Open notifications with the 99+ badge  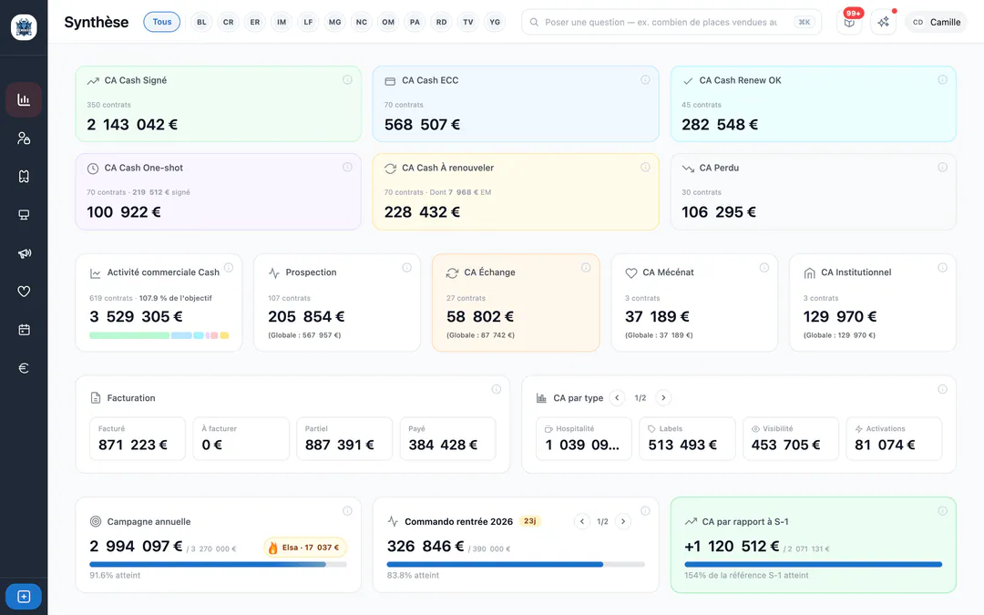click(849, 22)
